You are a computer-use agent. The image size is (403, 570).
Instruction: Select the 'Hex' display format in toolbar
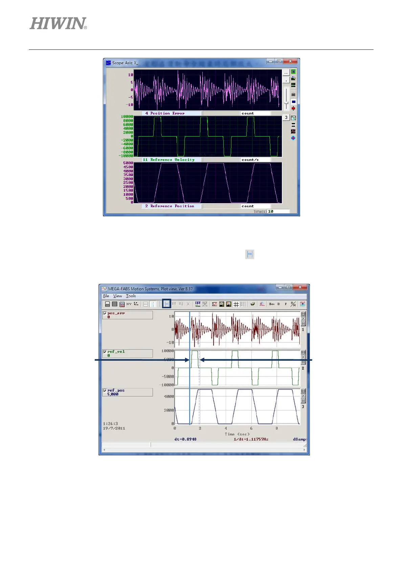click(272, 304)
